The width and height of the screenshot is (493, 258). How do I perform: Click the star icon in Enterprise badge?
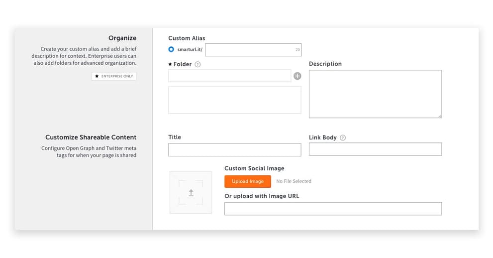[x=97, y=76]
